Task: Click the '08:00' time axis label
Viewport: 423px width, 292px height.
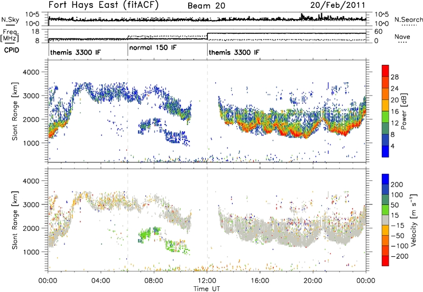Action: point(154,281)
